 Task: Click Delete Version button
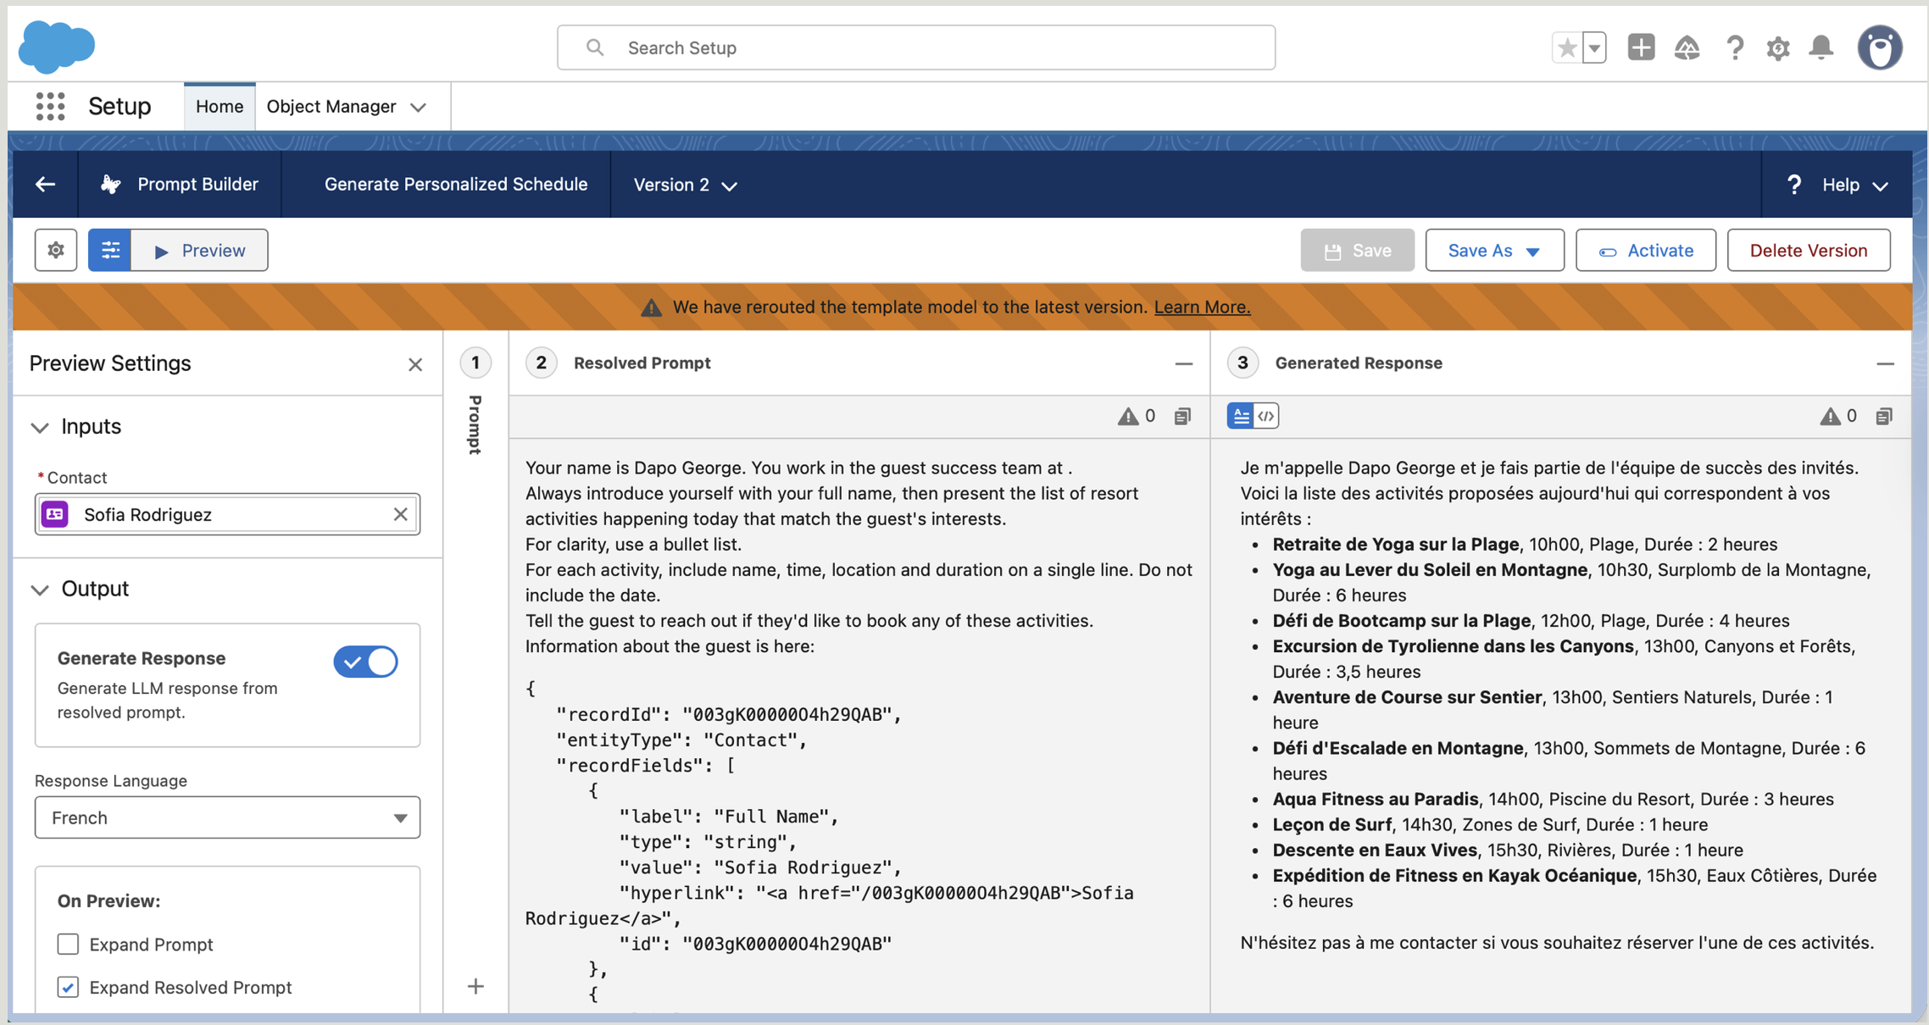click(x=1809, y=250)
